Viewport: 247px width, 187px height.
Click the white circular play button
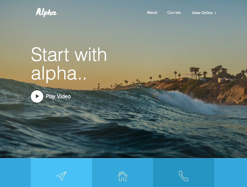(x=37, y=96)
